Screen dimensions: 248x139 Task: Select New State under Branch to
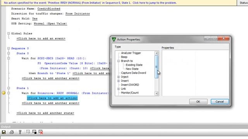132,69
